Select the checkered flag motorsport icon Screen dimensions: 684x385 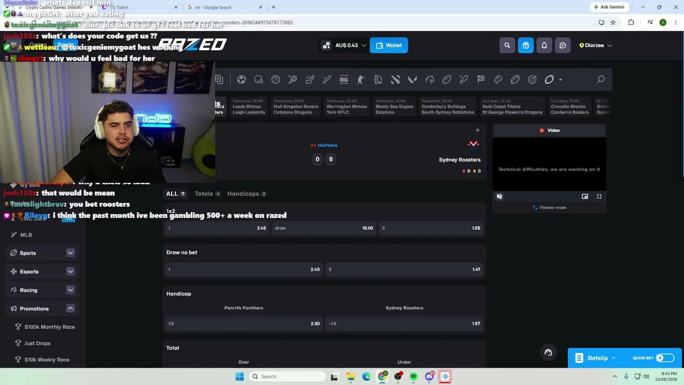pos(481,80)
